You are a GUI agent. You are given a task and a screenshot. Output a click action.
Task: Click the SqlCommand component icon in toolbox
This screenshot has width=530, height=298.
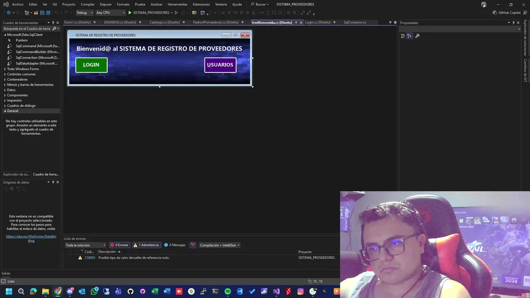point(10,46)
